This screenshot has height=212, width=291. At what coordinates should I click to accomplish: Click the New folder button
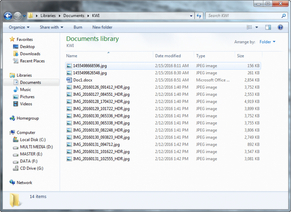102,27
